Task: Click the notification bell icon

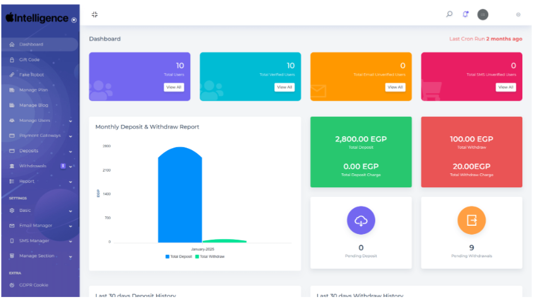Action: 465,14
